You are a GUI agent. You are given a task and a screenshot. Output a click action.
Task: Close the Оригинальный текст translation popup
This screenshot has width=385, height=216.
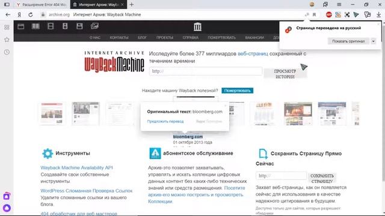point(225,106)
